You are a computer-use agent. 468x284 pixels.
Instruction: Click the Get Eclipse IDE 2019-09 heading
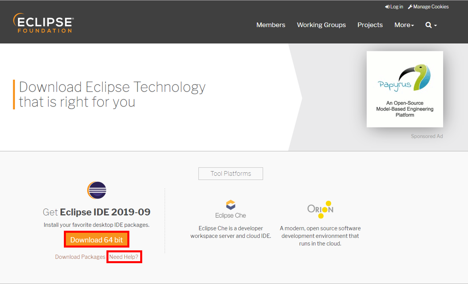point(96,212)
